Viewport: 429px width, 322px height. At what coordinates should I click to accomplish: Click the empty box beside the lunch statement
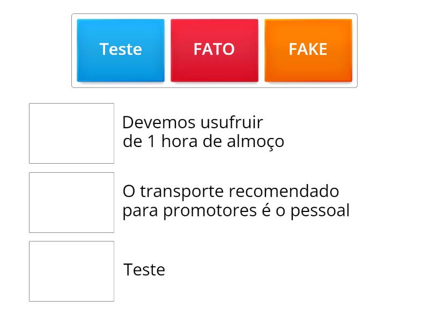coord(72,133)
